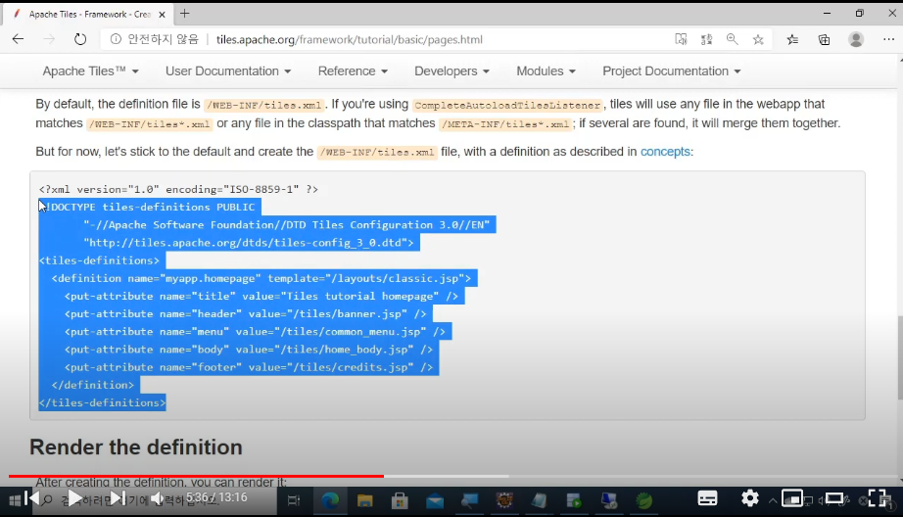Toggle theater mode on the video player
Viewport: 903px width, 517px height.
coord(833,498)
